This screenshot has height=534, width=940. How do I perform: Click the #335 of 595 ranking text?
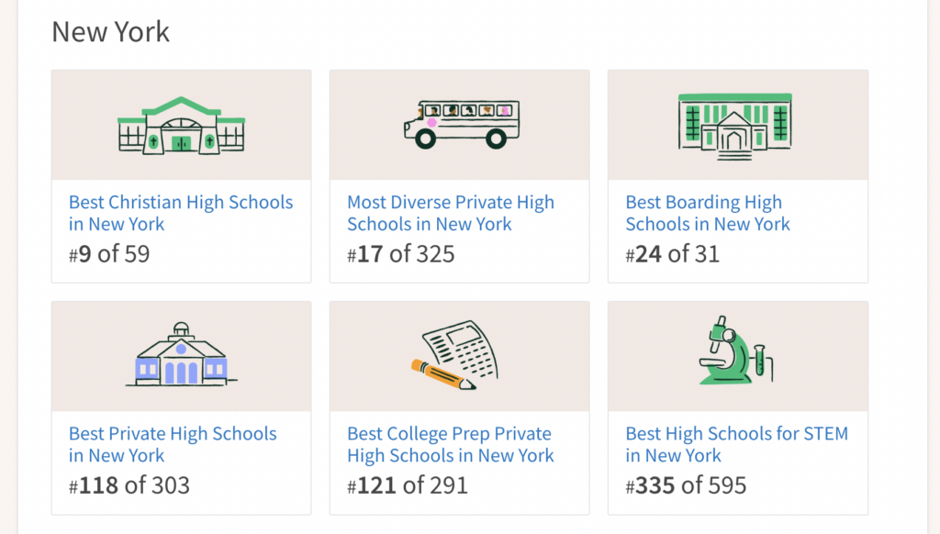tap(686, 484)
